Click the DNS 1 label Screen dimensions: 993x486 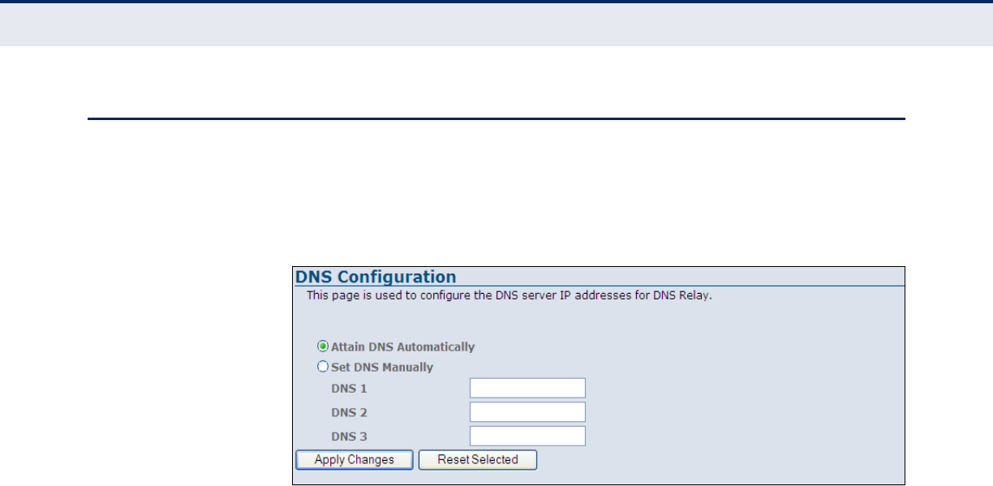click(349, 389)
